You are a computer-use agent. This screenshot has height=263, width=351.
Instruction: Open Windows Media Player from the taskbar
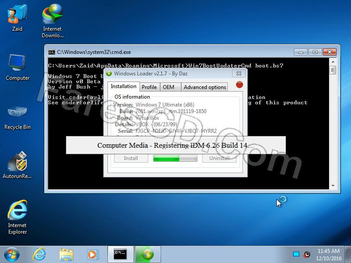click(x=93, y=255)
